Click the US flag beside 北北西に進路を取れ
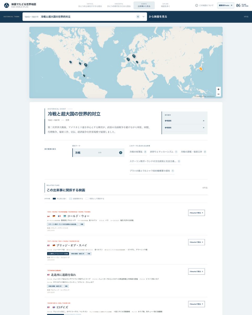 pyautogui.click(x=48, y=275)
